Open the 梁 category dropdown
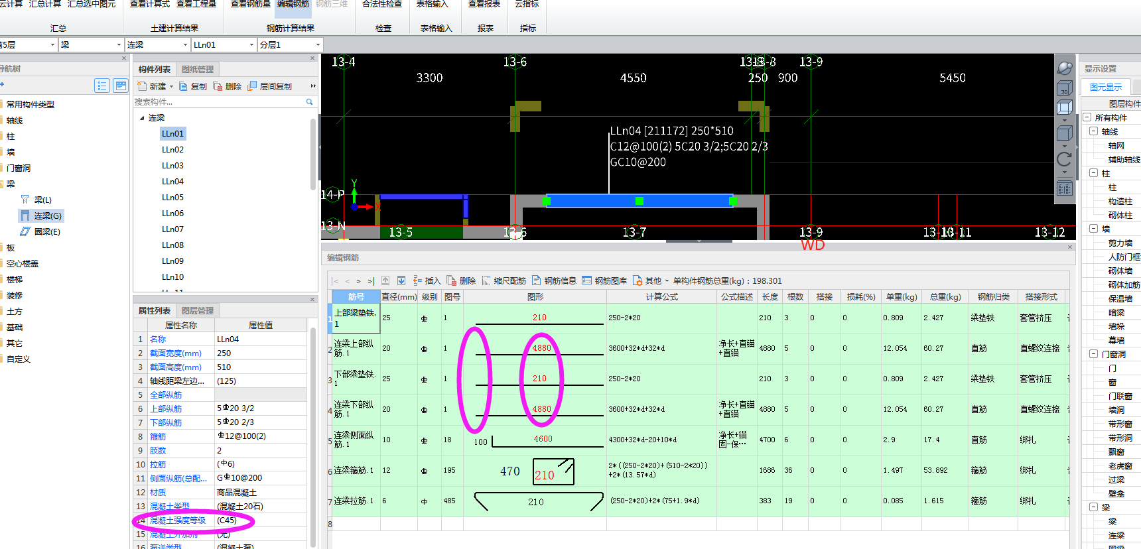The height and width of the screenshot is (549, 1141). click(x=119, y=45)
